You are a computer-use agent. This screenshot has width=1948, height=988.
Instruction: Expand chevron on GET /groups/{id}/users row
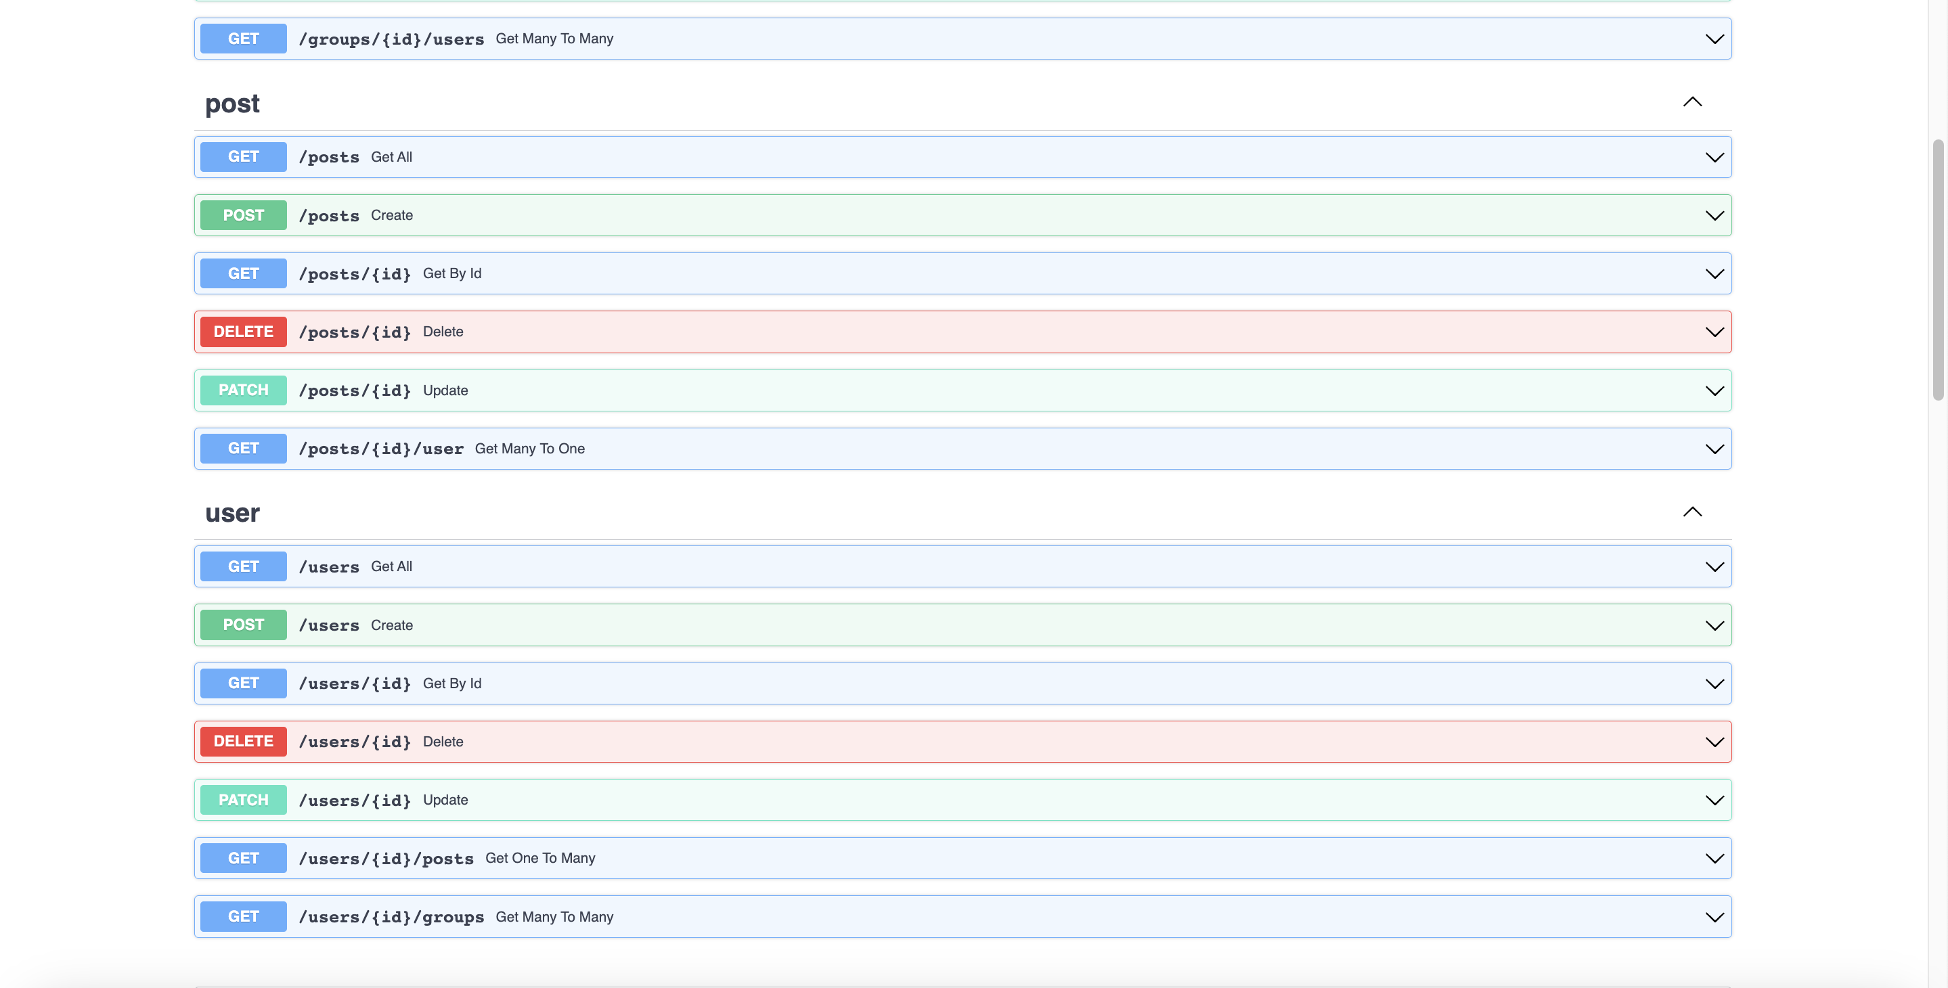[1714, 39]
